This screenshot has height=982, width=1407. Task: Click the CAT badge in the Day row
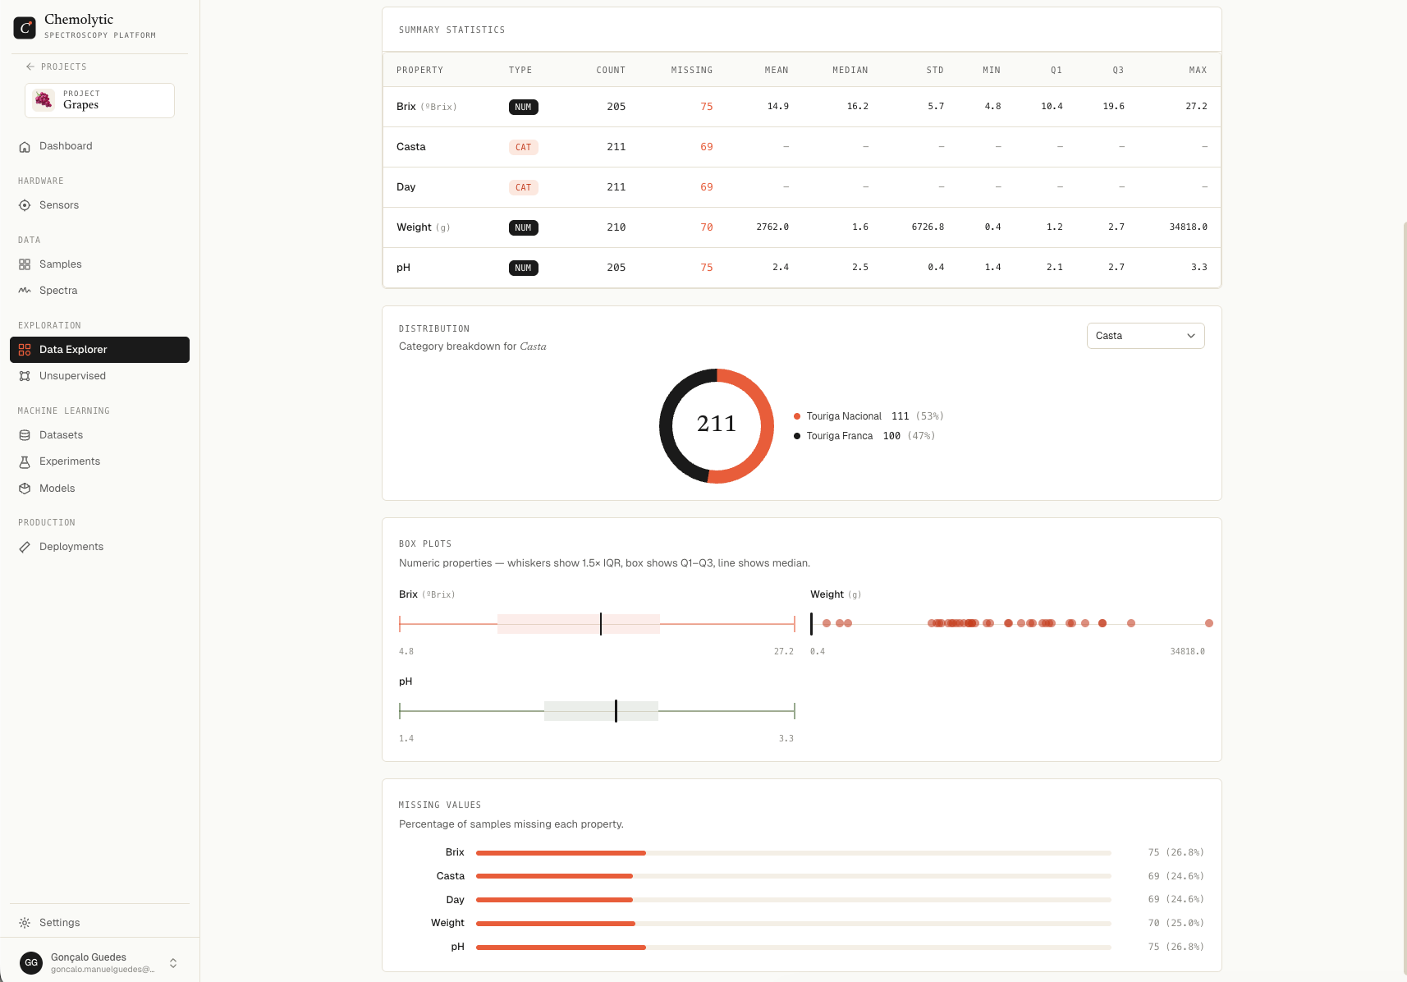coord(523,188)
